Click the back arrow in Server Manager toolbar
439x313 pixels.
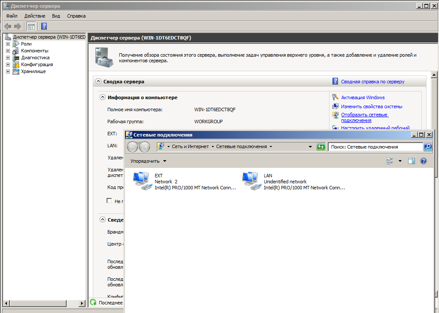tap(8, 26)
